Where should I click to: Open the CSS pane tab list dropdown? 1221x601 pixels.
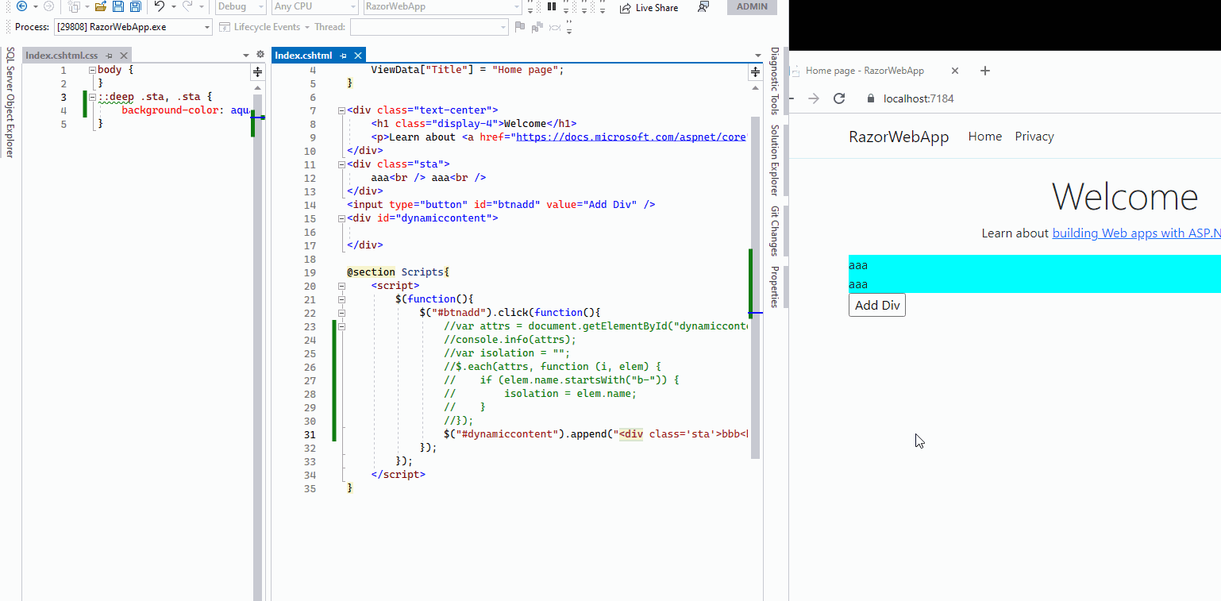coord(245,56)
